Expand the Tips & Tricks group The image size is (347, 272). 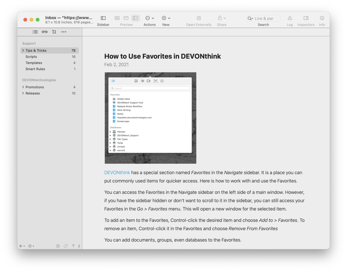[23, 51]
